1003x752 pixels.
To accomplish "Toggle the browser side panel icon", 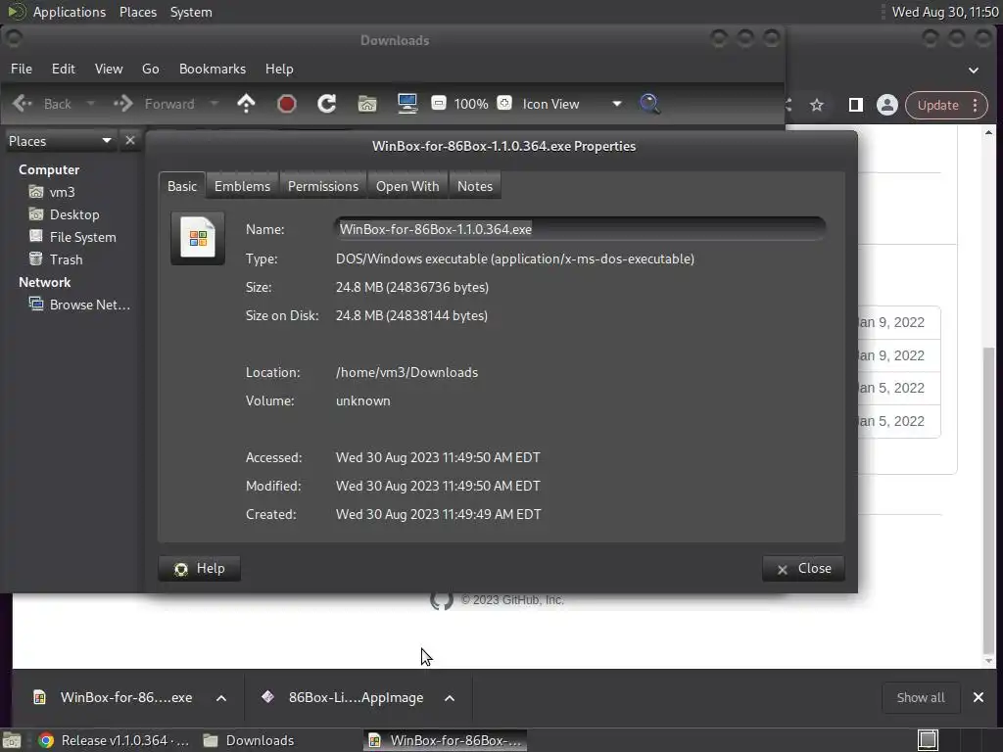I will tap(855, 105).
